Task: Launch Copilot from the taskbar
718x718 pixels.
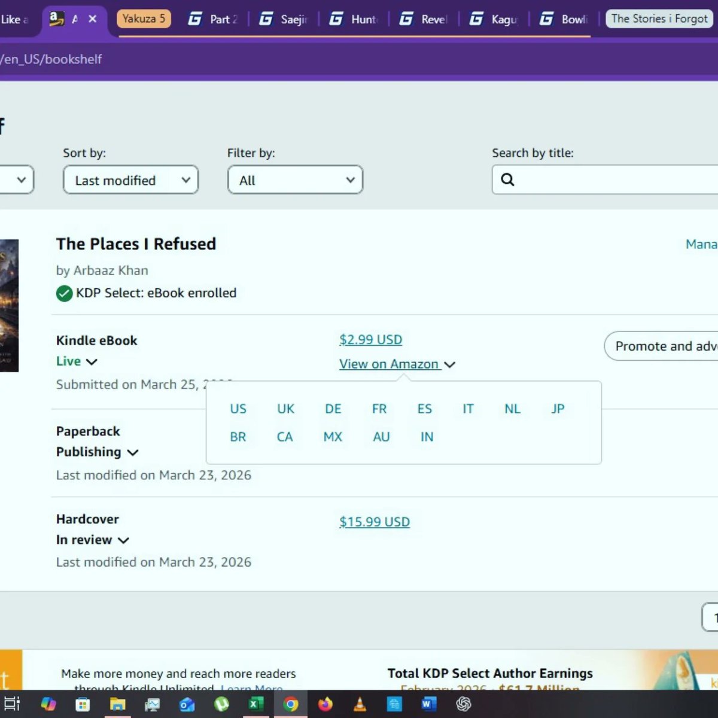Action: (48, 704)
